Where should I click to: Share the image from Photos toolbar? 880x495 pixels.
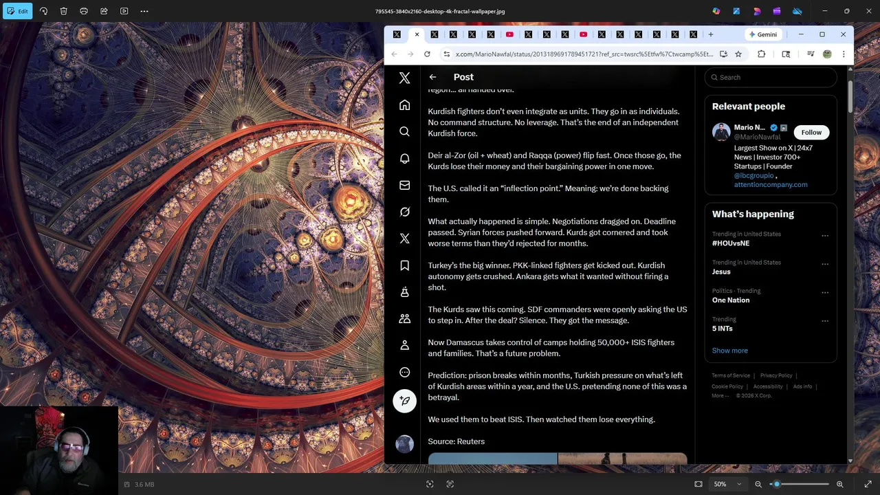pyautogui.click(x=104, y=11)
